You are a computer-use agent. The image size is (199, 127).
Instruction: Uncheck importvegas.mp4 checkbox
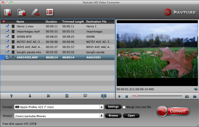point(7,31)
